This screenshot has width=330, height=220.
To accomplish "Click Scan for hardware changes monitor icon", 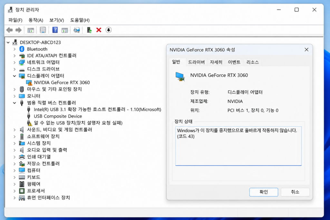I will 77,30.
